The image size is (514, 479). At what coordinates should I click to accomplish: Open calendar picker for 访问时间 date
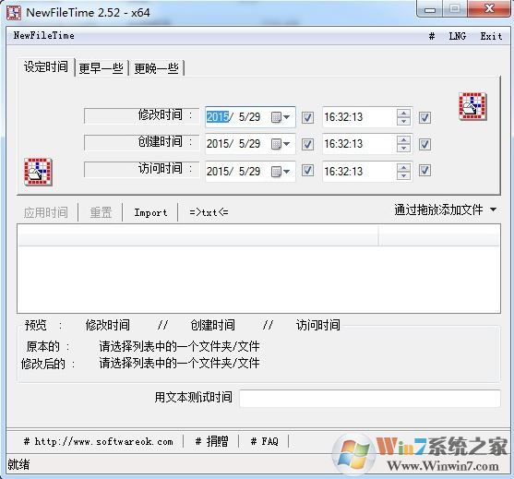[281, 172]
